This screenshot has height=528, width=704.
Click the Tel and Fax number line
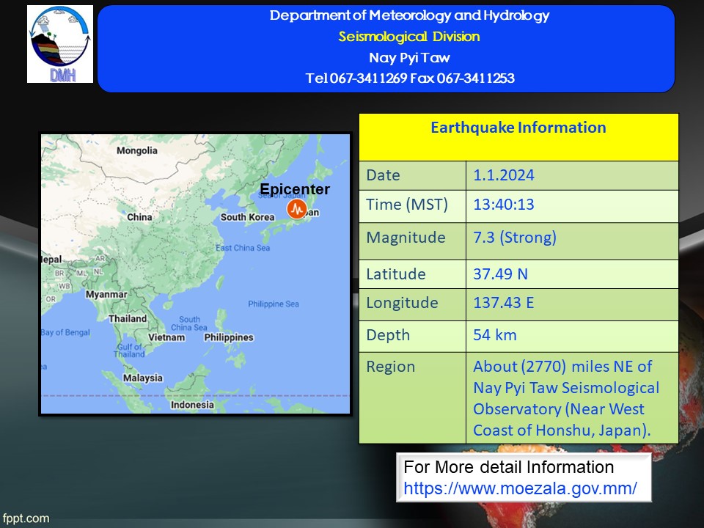pos(409,78)
